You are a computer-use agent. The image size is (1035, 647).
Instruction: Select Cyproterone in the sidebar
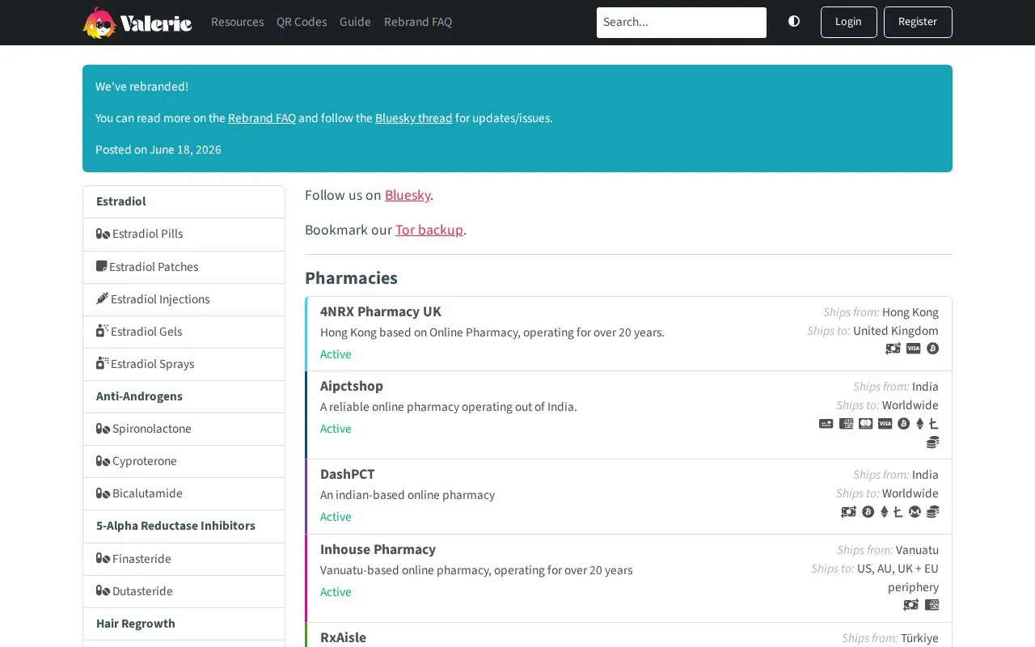click(x=184, y=461)
